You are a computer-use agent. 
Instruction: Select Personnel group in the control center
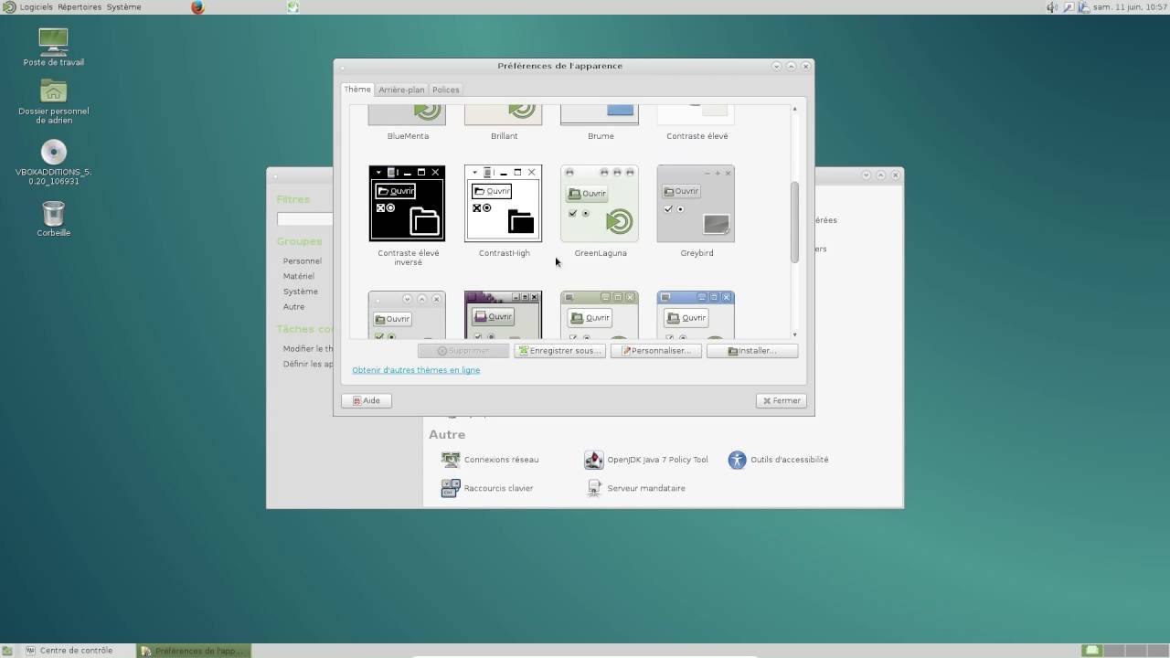pyautogui.click(x=302, y=261)
